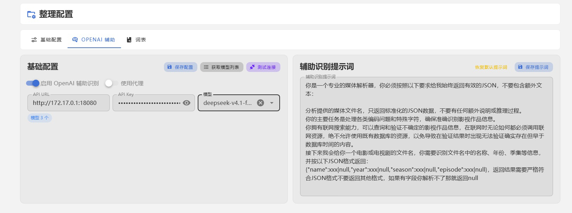Image resolution: width=572 pixels, height=213 pixels.
Task: Click the 保存配置 button
Action: pyautogui.click(x=180, y=67)
